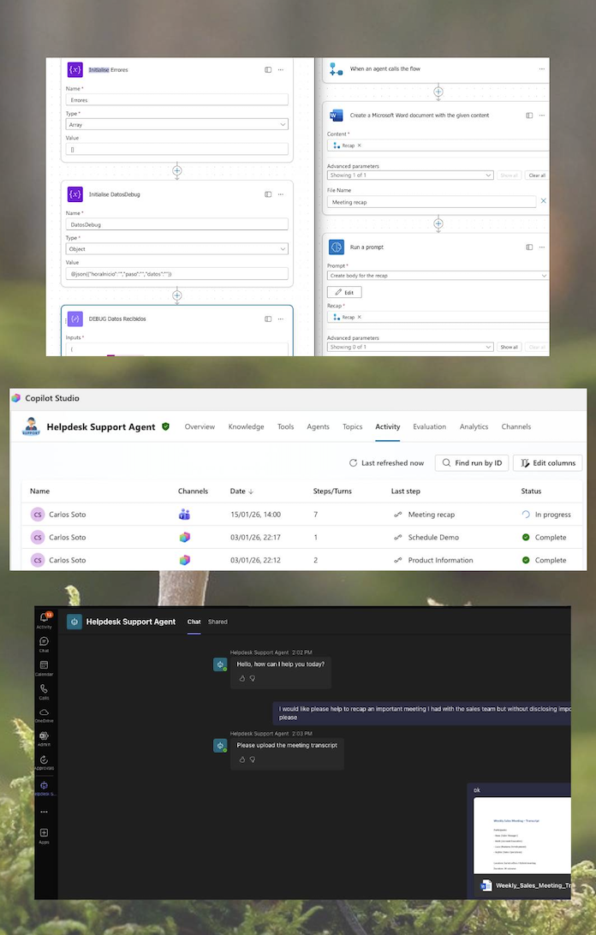Screen dimensions: 596x935
Task: Click the Name field containing DatosDebug
Action: tap(177, 224)
